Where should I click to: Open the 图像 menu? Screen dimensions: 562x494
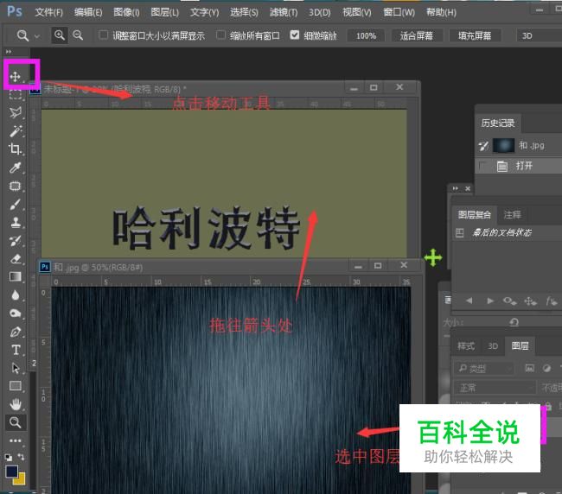tap(126, 13)
